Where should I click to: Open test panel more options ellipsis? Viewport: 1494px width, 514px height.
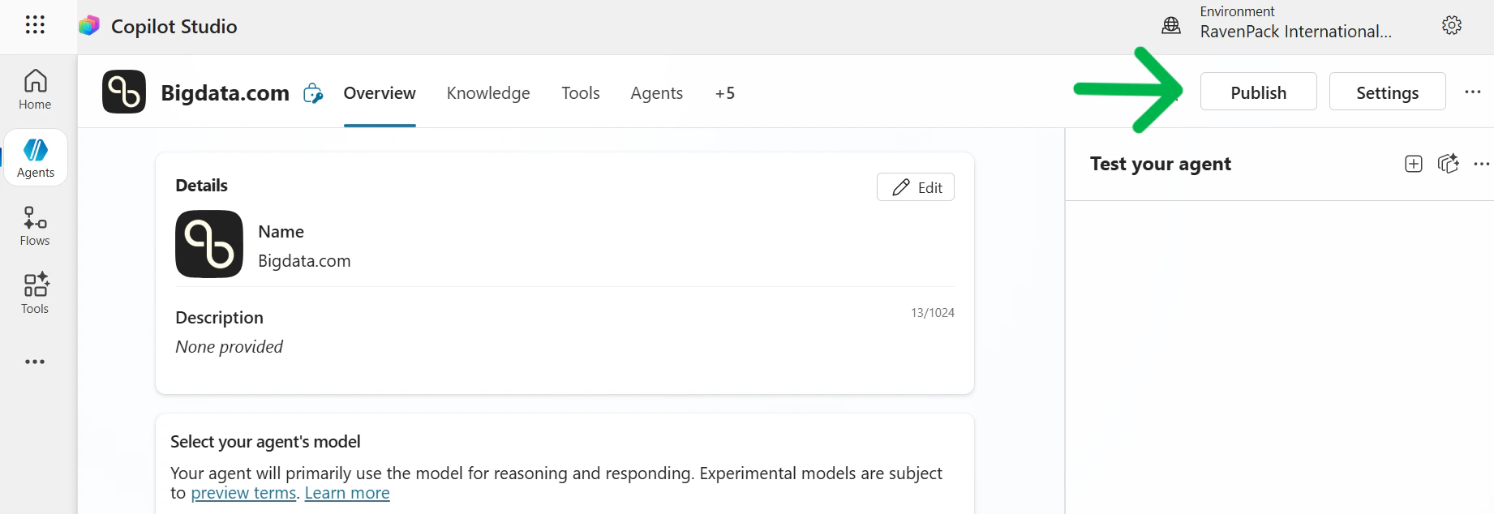(1482, 164)
